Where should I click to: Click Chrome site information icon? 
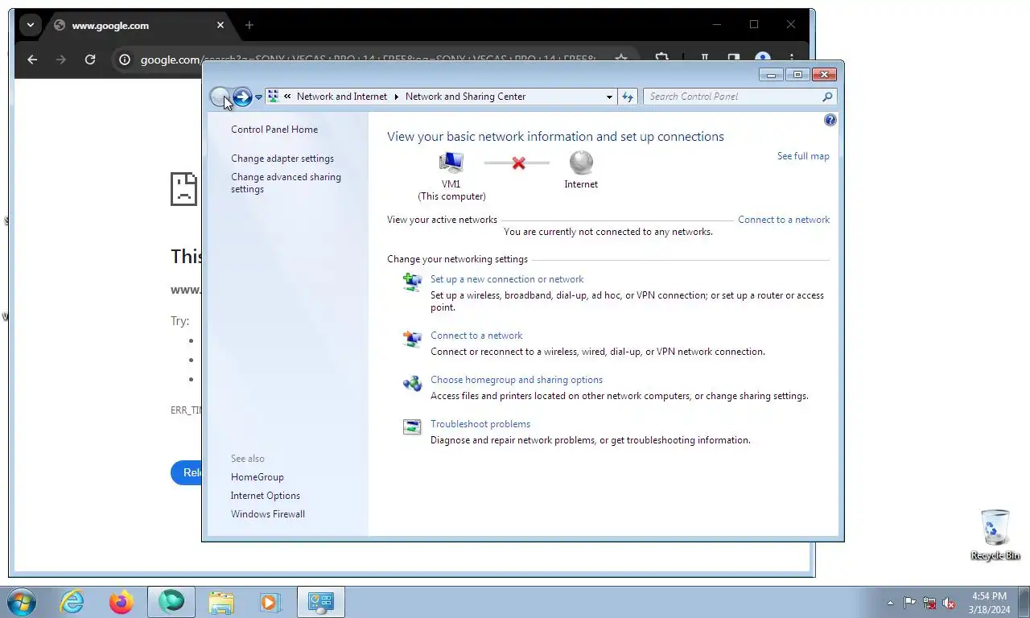pyautogui.click(x=124, y=60)
